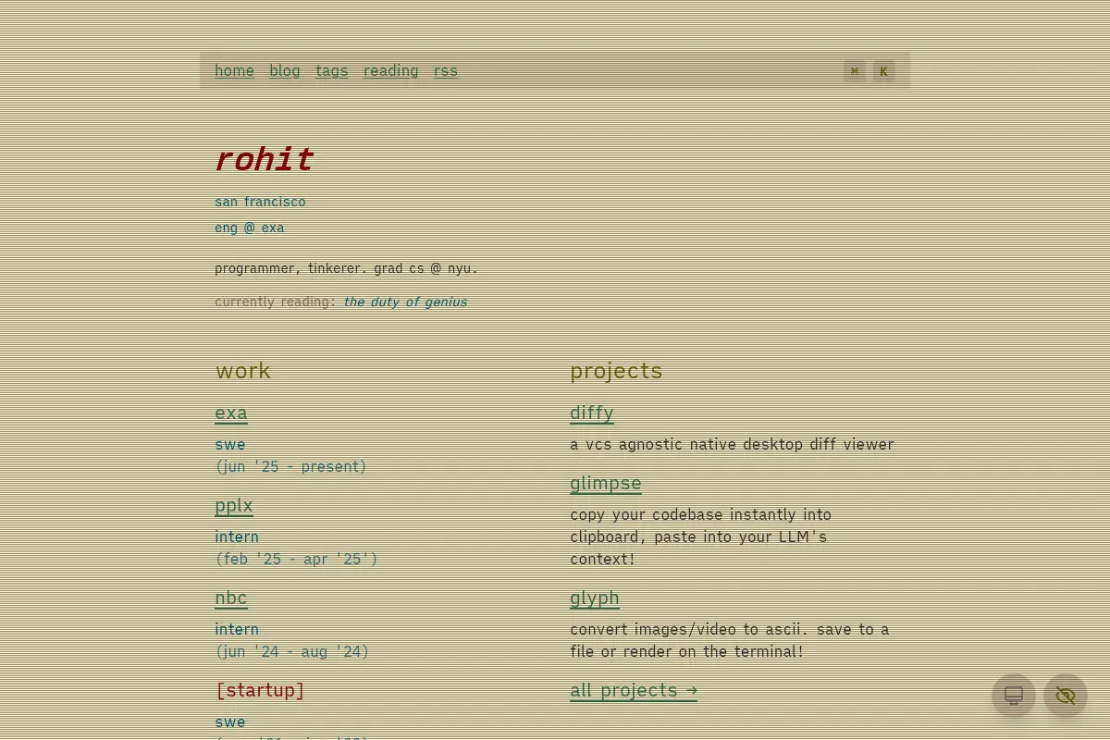Visit the exa work link

click(231, 413)
